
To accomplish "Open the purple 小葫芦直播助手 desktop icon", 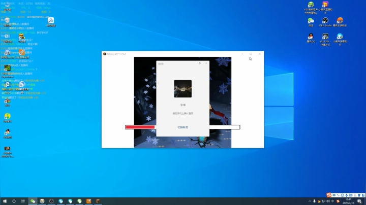I will (x=325, y=8).
